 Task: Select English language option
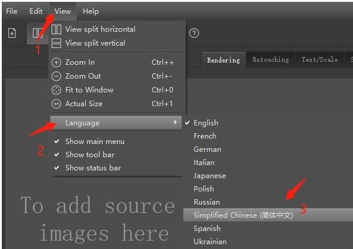[206, 123]
